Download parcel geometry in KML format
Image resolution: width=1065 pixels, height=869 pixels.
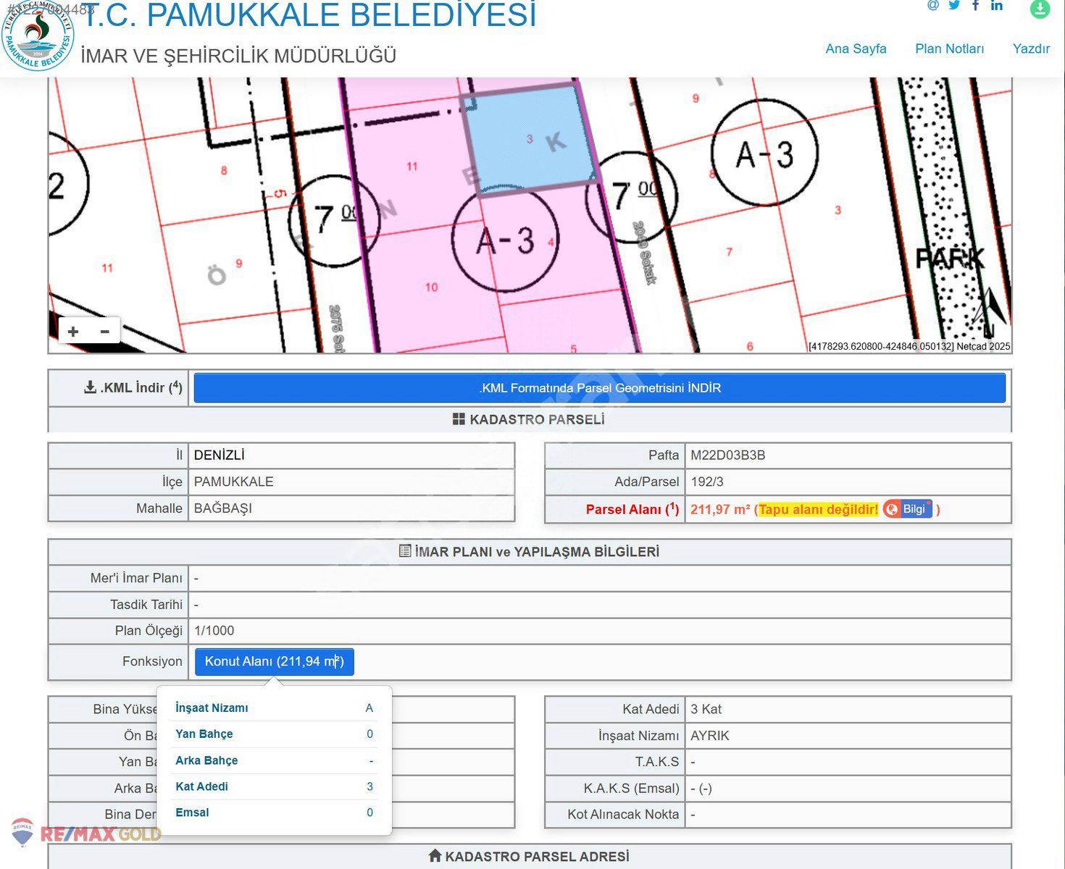click(599, 388)
